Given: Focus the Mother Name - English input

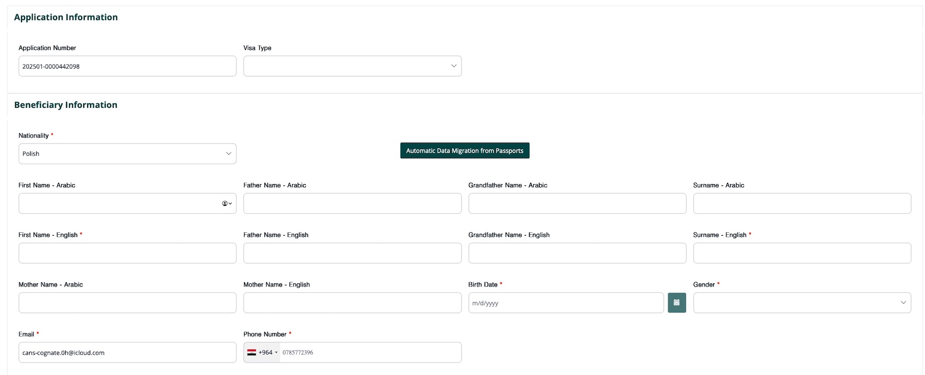Looking at the screenshot, I should (352, 303).
